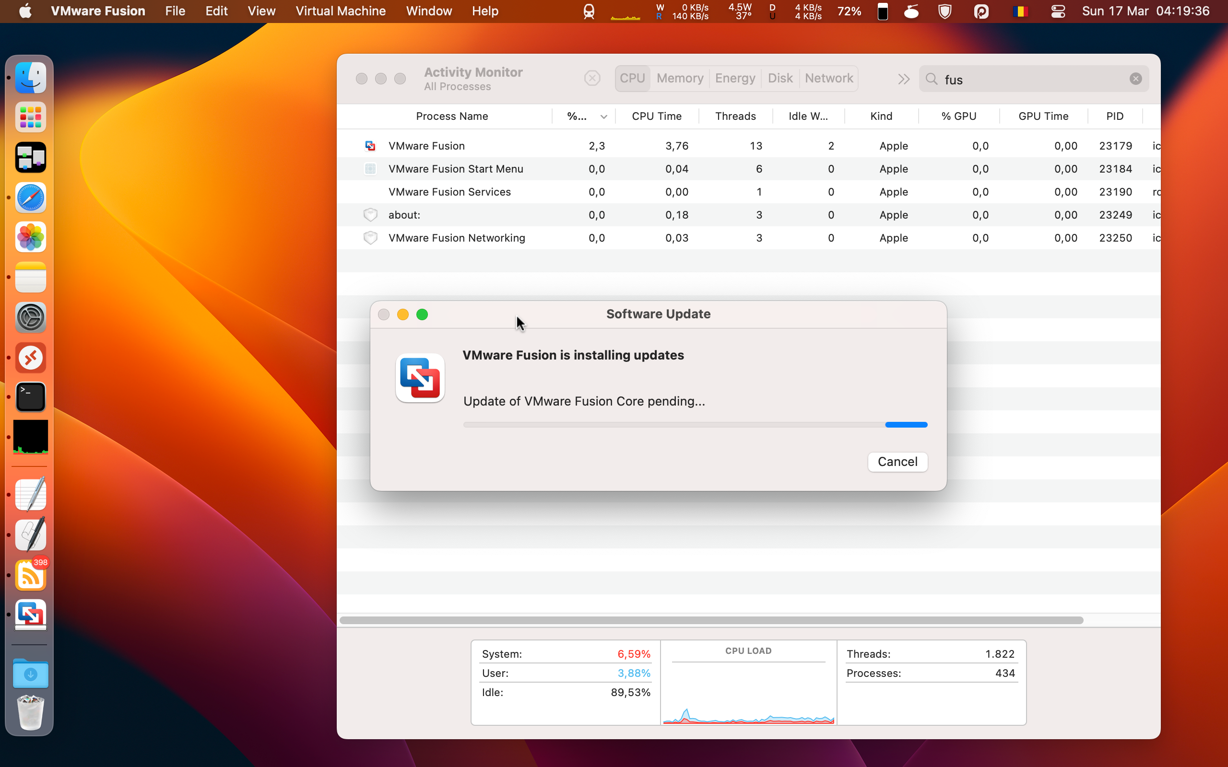The height and width of the screenshot is (767, 1228).
Task: Open the red remote desktop app in Dock
Action: [x=30, y=358]
